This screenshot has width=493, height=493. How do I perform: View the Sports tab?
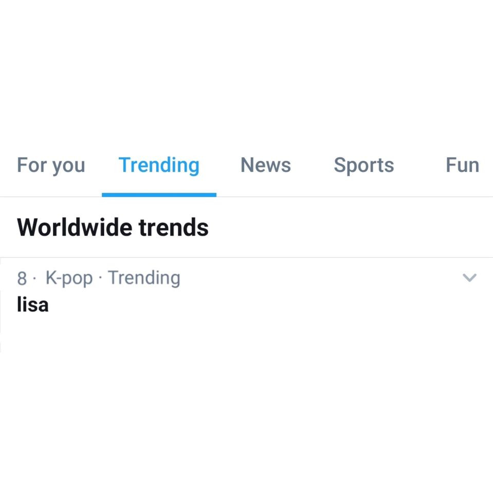(364, 164)
